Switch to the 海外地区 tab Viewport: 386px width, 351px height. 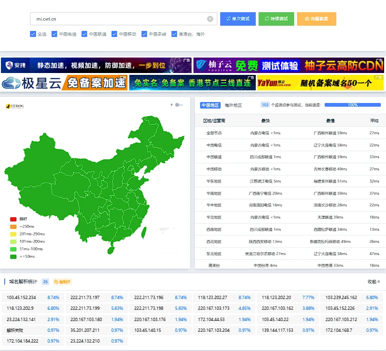233,105
